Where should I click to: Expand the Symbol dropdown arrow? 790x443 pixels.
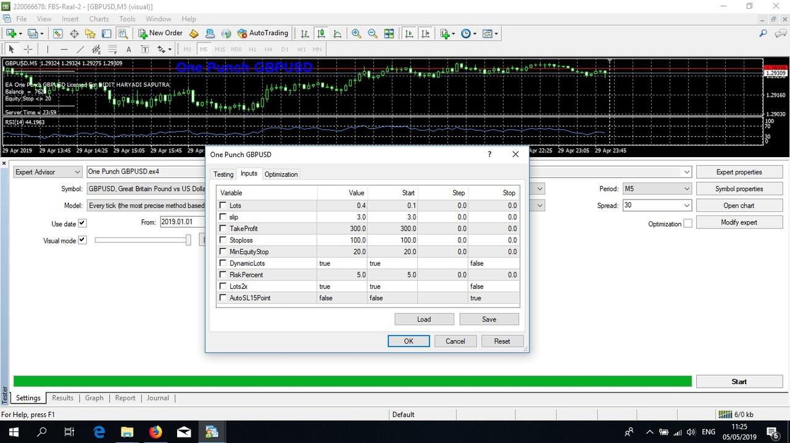coord(539,189)
